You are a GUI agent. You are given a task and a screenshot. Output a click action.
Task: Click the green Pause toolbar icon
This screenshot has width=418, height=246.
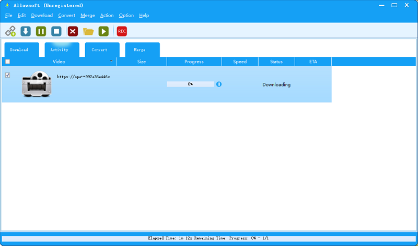tap(41, 31)
